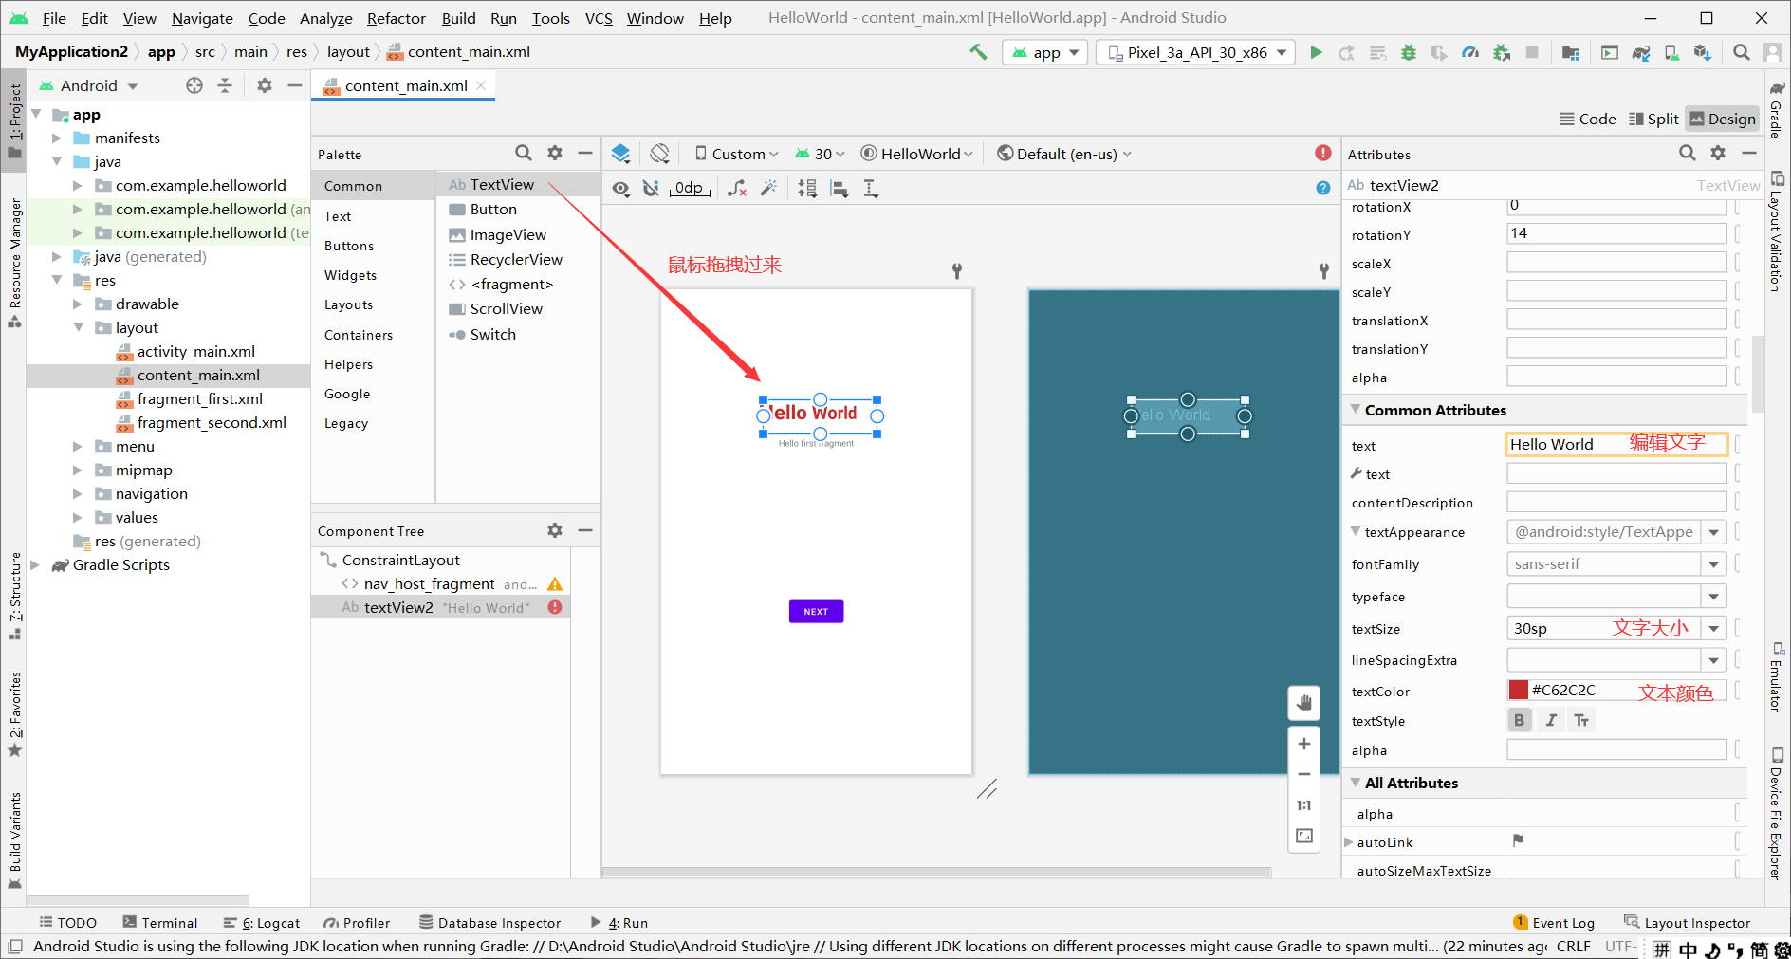Switch to Code view mode
The image size is (1791, 959).
coord(1587,119)
